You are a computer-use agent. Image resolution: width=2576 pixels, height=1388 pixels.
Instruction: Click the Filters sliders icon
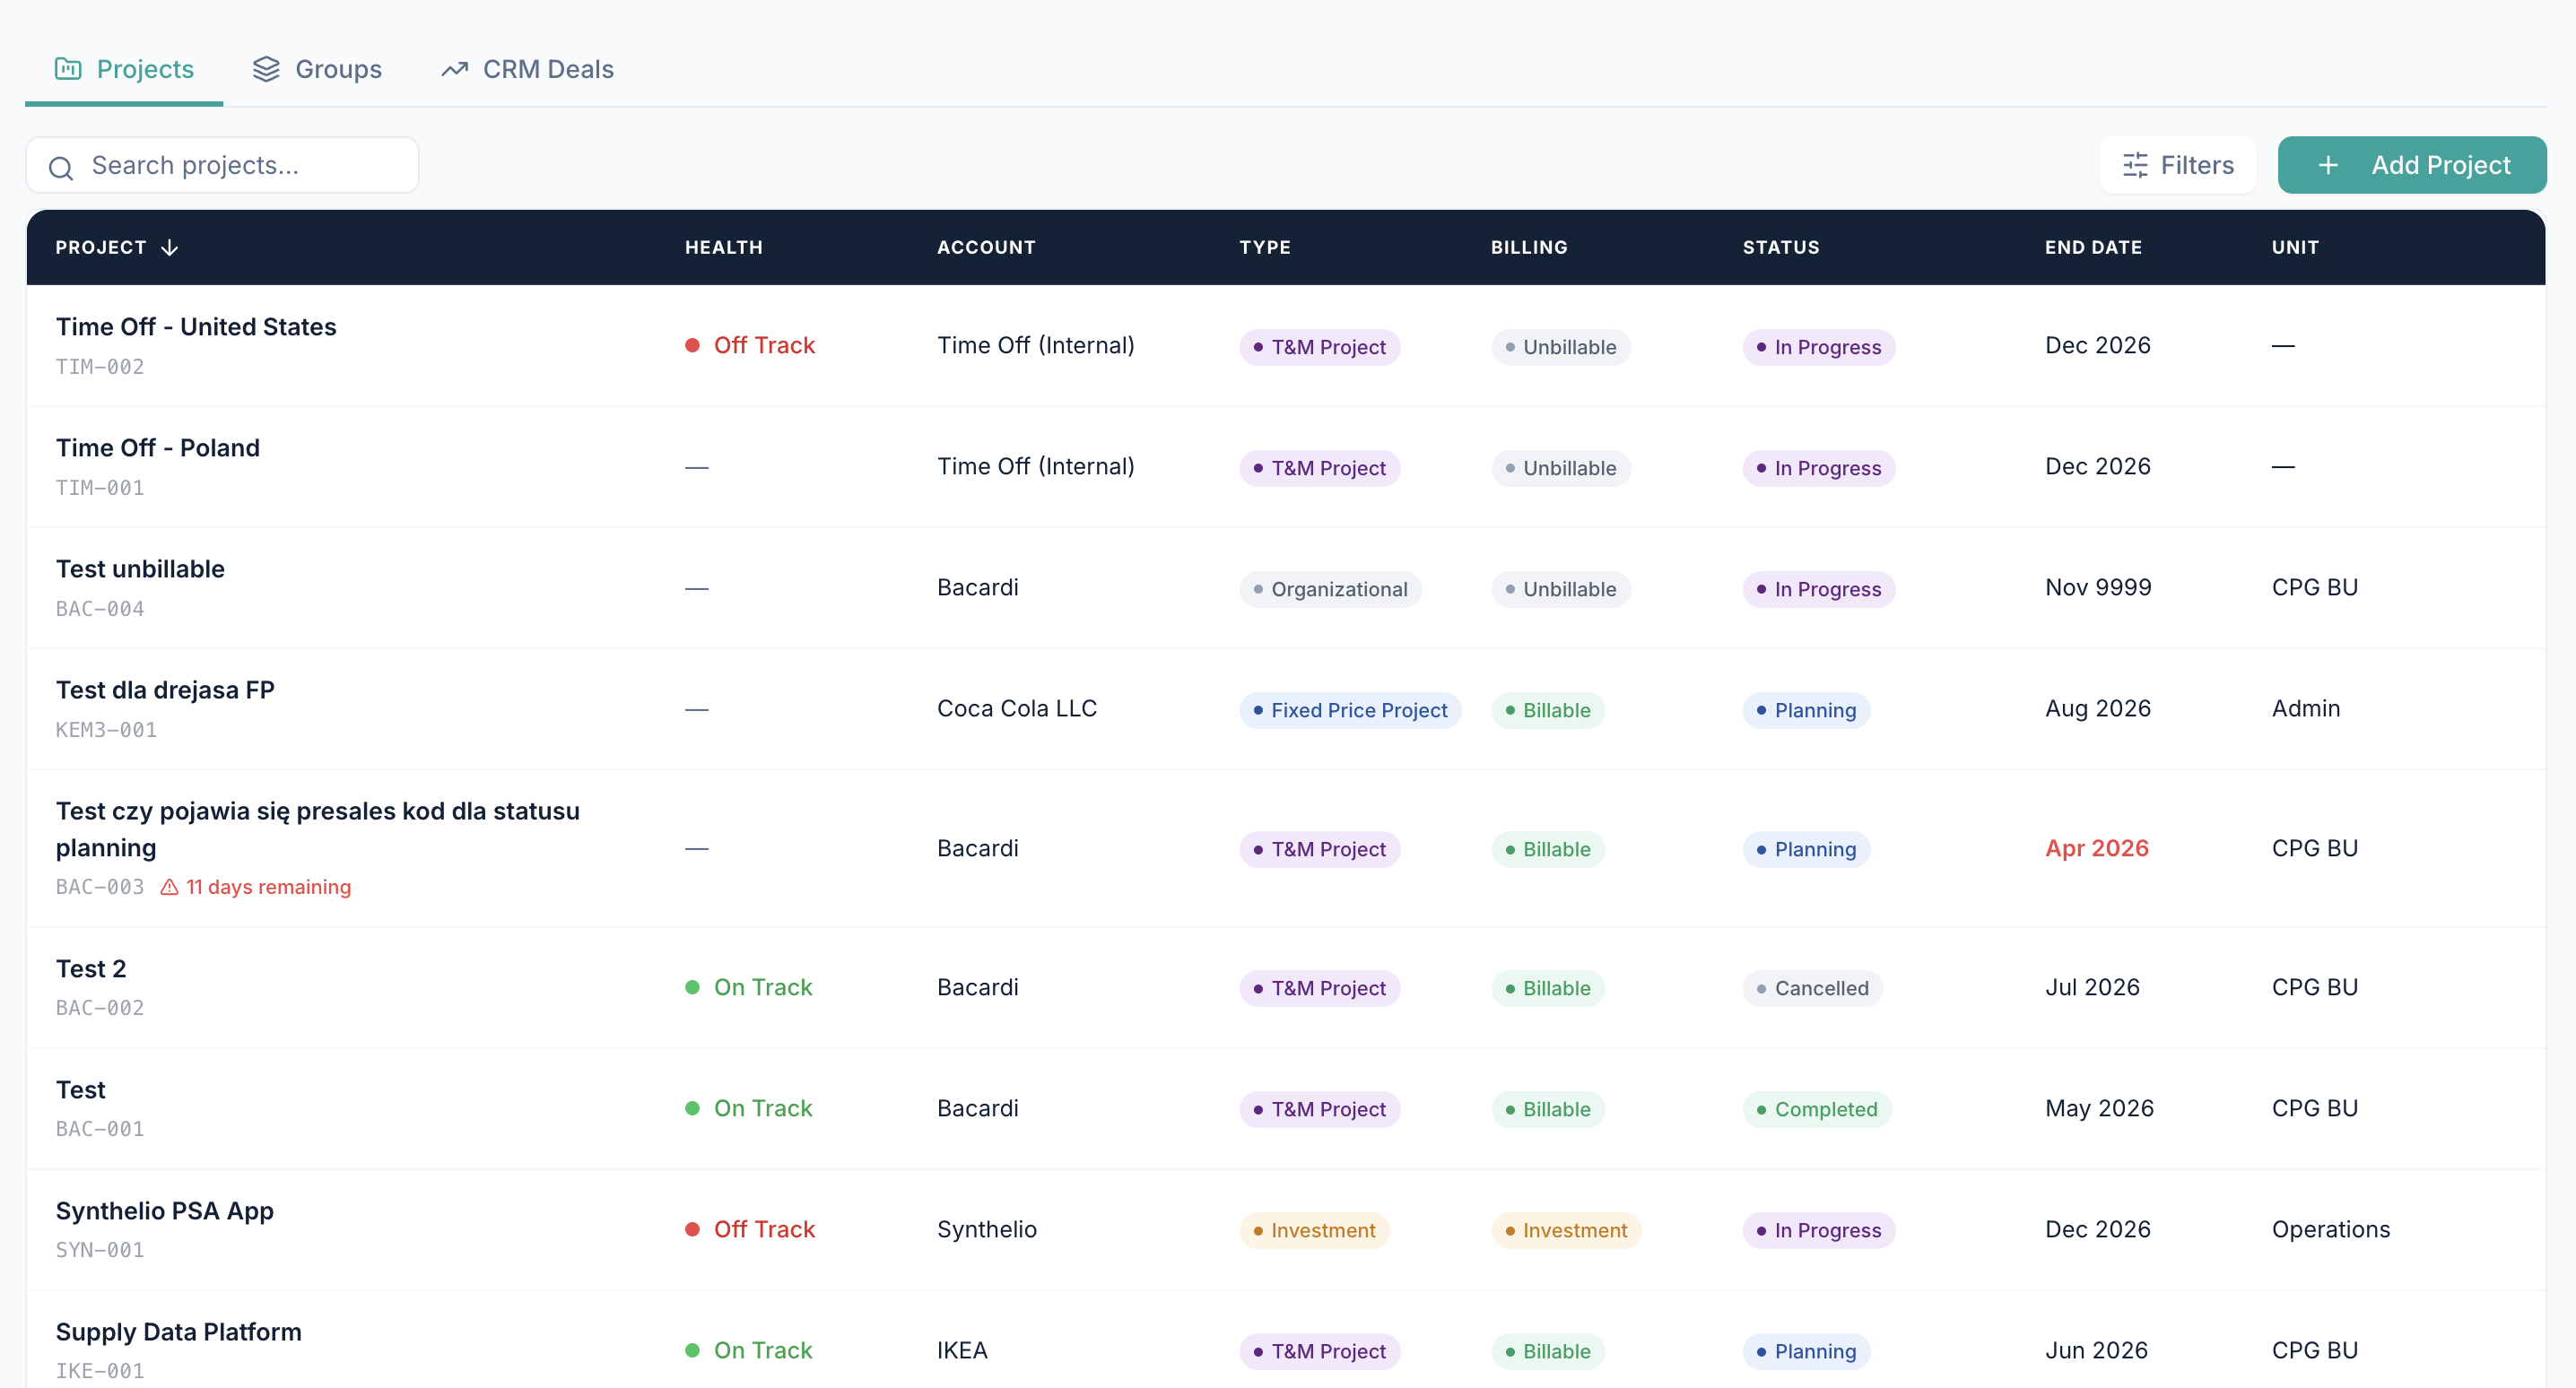point(2135,165)
